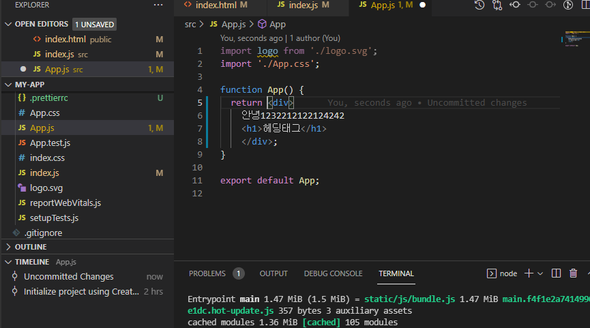Expand the OUTLINE section
590x328 pixels.
[9, 247]
